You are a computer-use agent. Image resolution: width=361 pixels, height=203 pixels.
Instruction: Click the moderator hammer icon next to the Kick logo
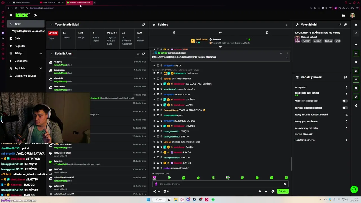(35, 16)
